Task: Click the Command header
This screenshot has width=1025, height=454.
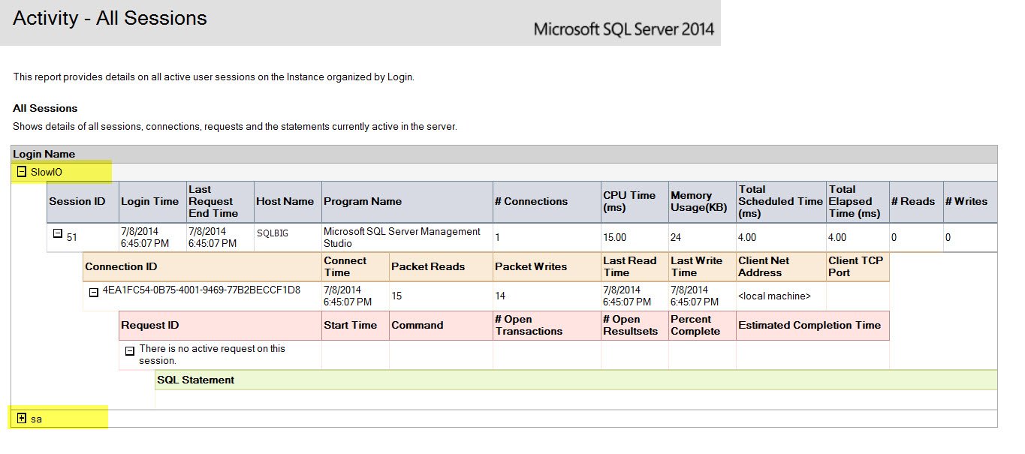Action: click(x=442, y=325)
